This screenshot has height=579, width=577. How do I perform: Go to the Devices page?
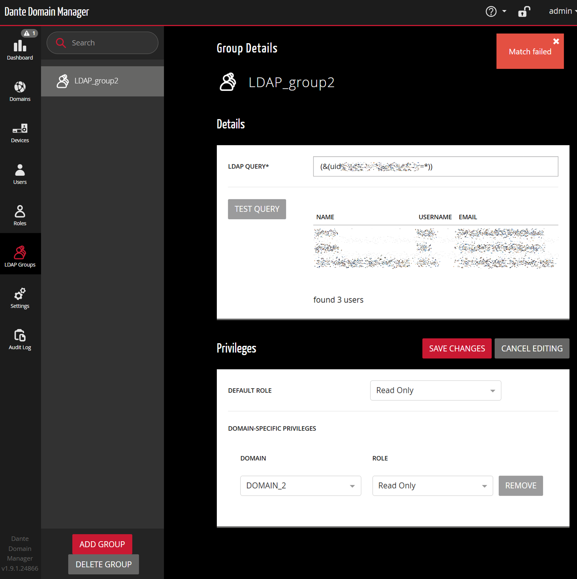[20, 133]
